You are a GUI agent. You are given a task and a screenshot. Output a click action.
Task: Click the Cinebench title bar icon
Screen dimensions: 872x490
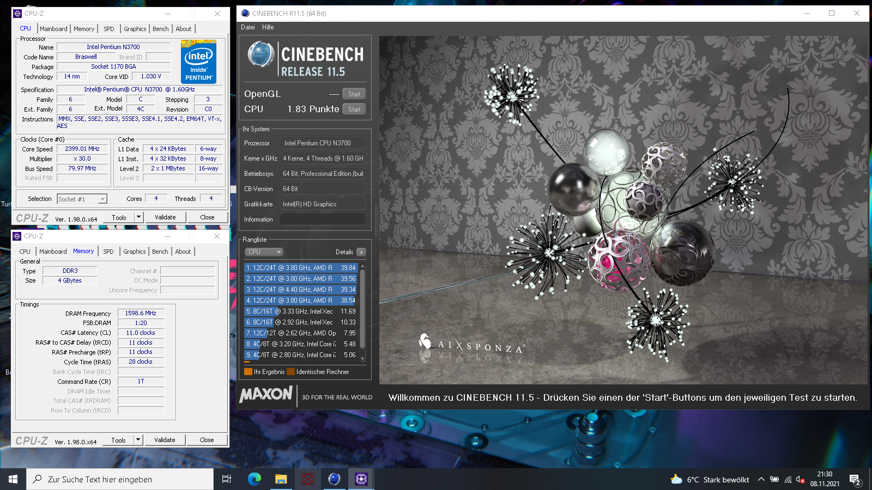(x=245, y=13)
